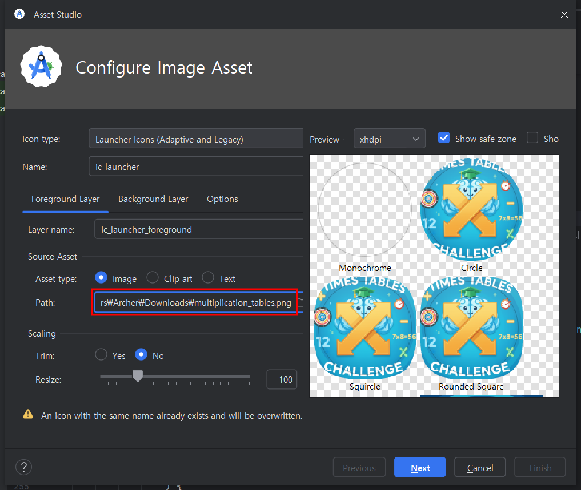Click the Asset Studio icon in the title bar
Screen dimensions: 581x490
coord(19,14)
